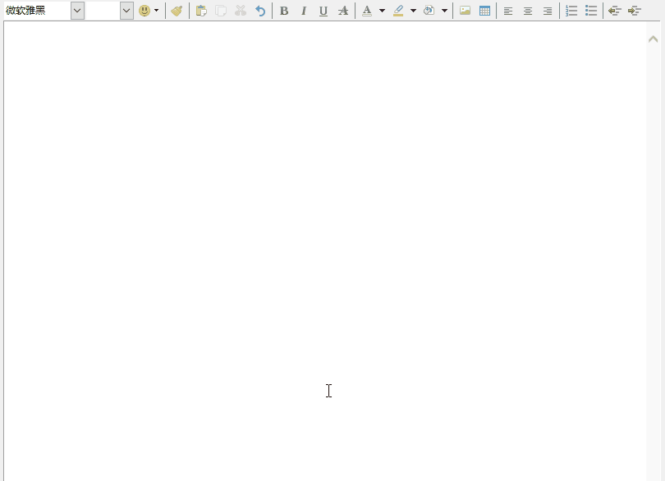Screen dimensions: 665x481
Task: Click the background fill color icon
Action: [x=429, y=11]
